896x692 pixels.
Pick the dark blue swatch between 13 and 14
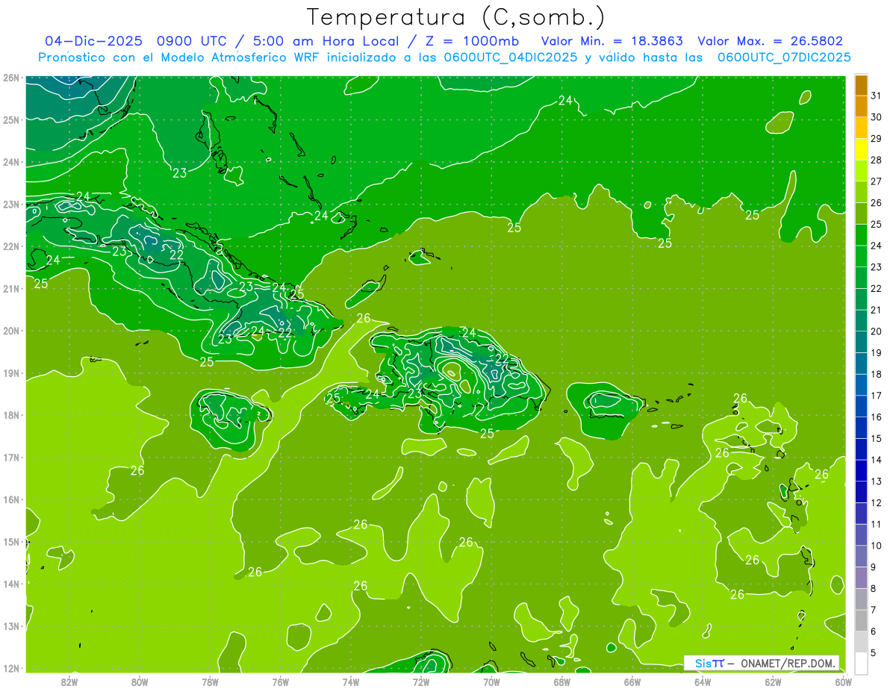[x=861, y=470]
